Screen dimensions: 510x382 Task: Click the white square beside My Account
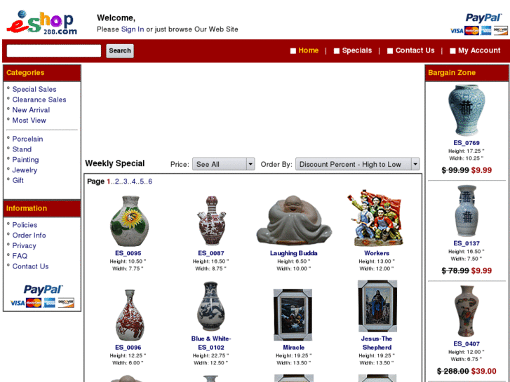452,51
